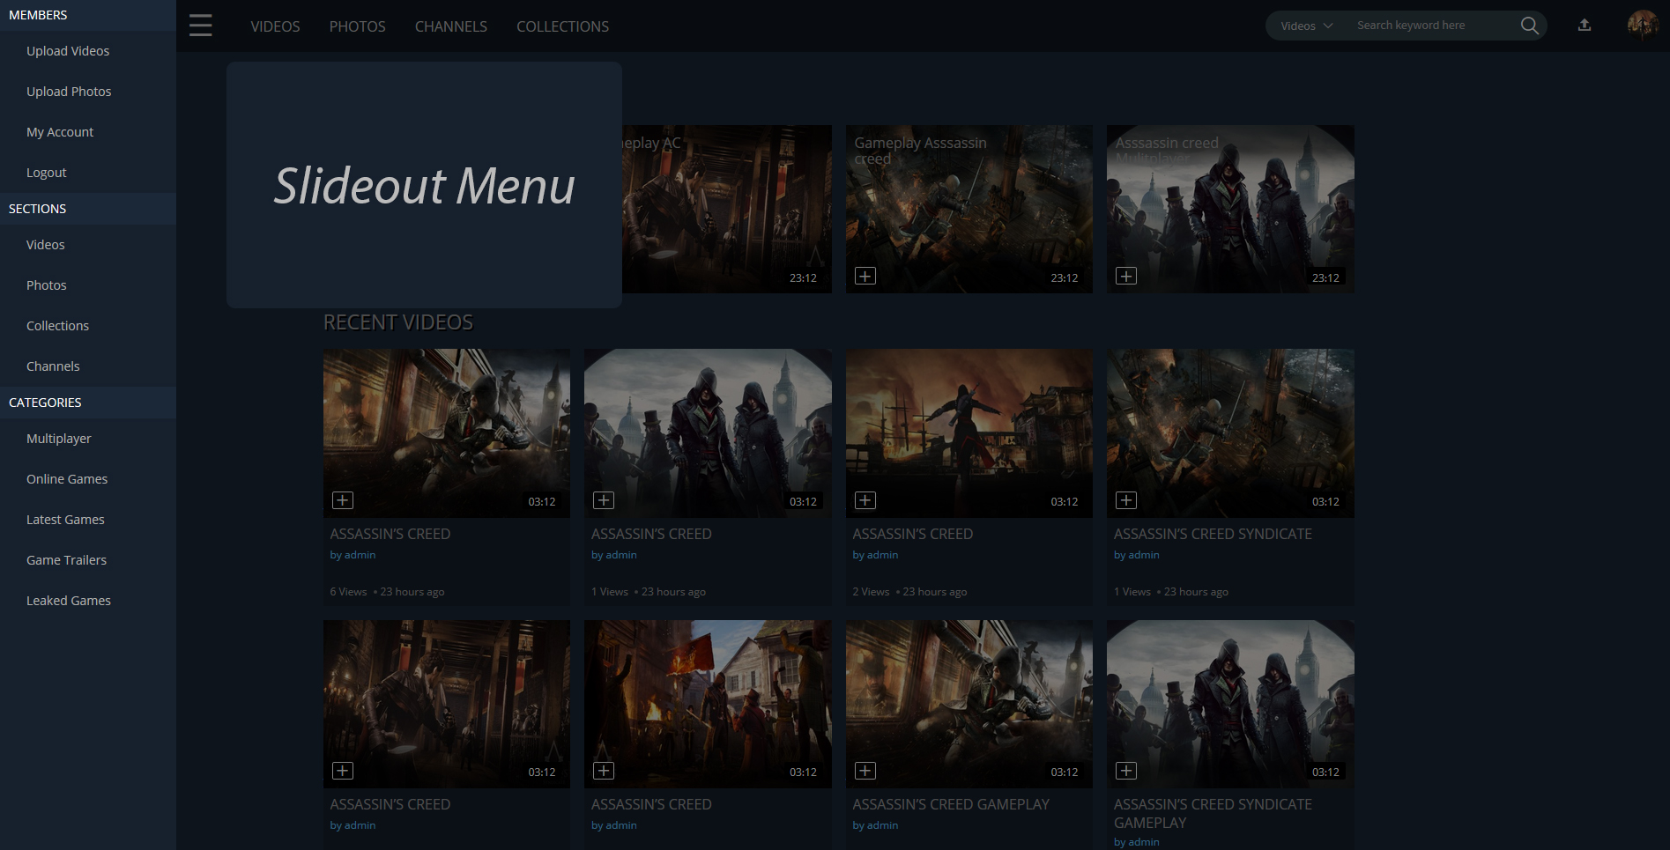Click the search magnifier icon
This screenshot has height=850, width=1670.
pyautogui.click(x=1530, y=26)
